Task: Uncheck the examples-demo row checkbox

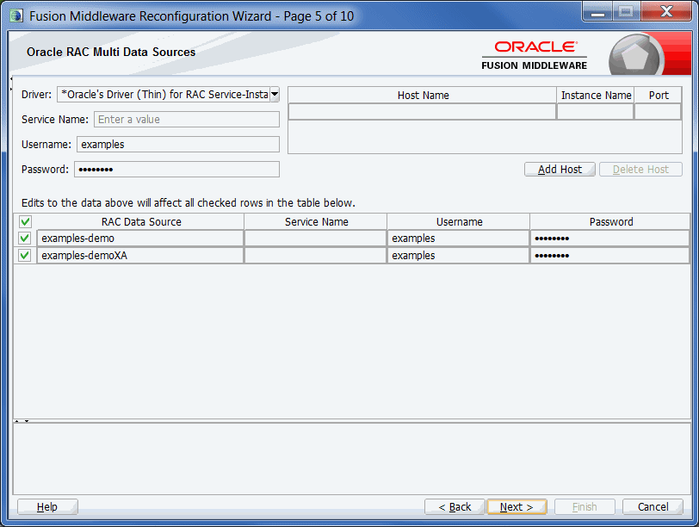Action: [x=25, y=238]
